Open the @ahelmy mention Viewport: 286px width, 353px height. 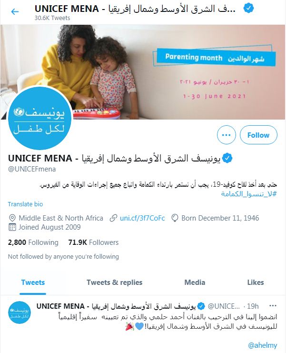(x=262, y=345)
